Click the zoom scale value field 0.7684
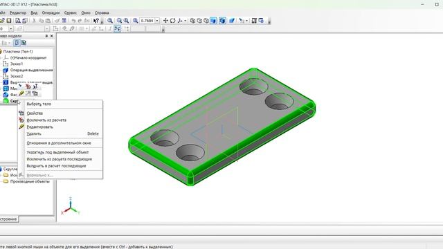Screen dimensions: 443x249 147,21
